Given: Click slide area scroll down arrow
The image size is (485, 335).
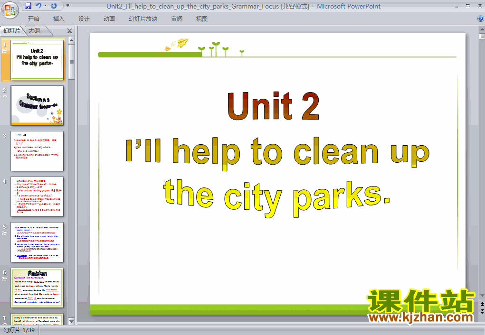Looking at the screenshot, I should click(x=482, y=296).
